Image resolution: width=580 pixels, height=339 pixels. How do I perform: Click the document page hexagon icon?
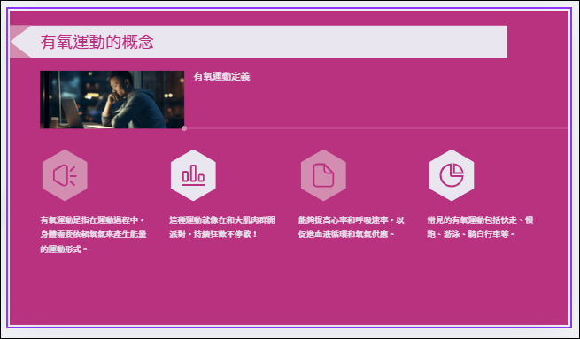coord(323,175)
